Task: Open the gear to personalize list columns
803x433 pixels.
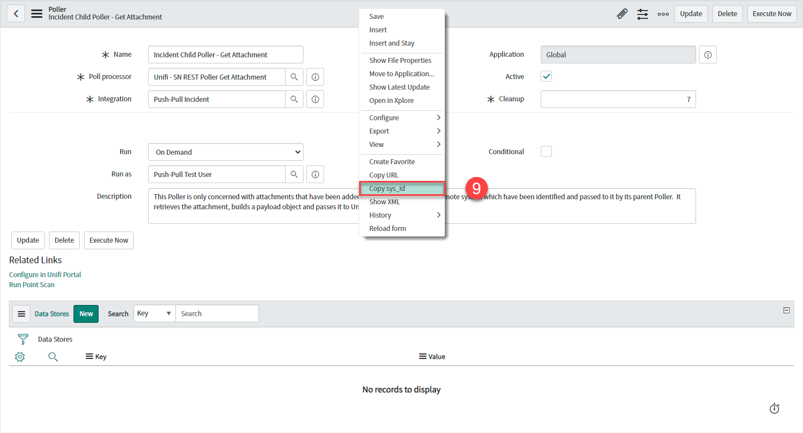Action: 20,356
